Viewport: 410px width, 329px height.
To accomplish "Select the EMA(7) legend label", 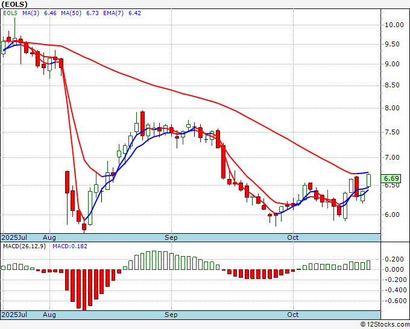I will (x=113, y=13).
